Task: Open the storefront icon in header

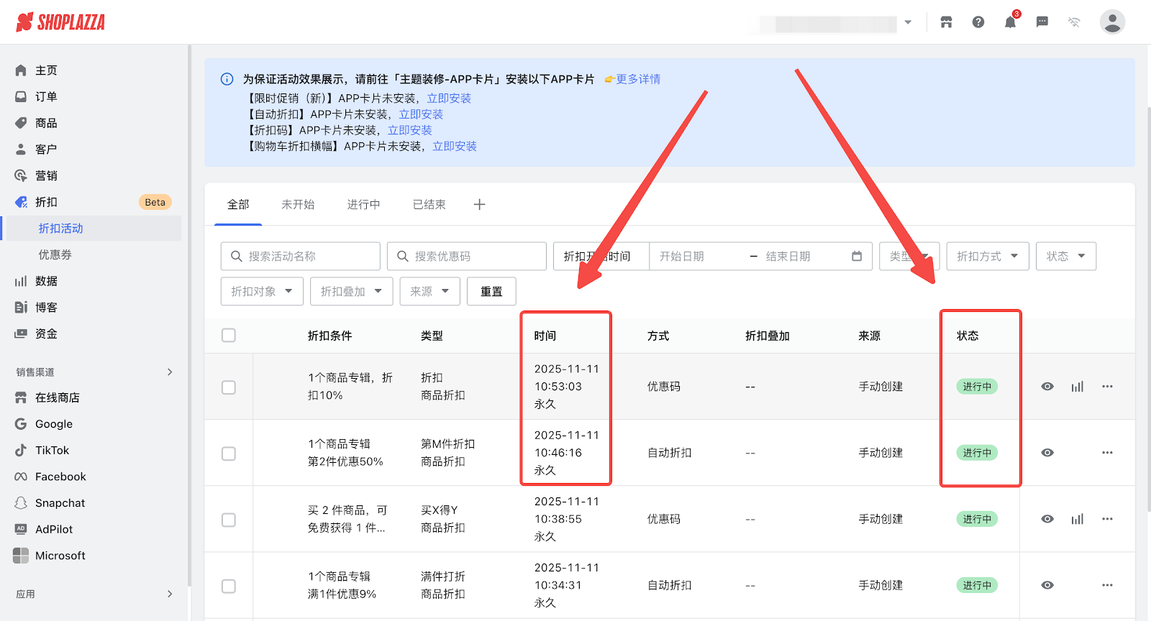Action: tap(946, 22)
